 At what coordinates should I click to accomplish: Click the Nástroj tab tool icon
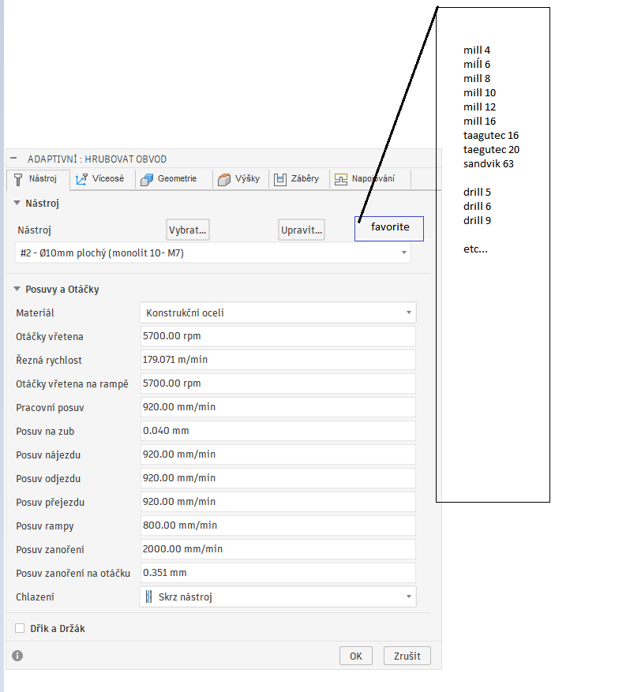point(18,180)
